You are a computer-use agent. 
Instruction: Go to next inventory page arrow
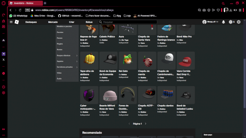pos(145,124)
